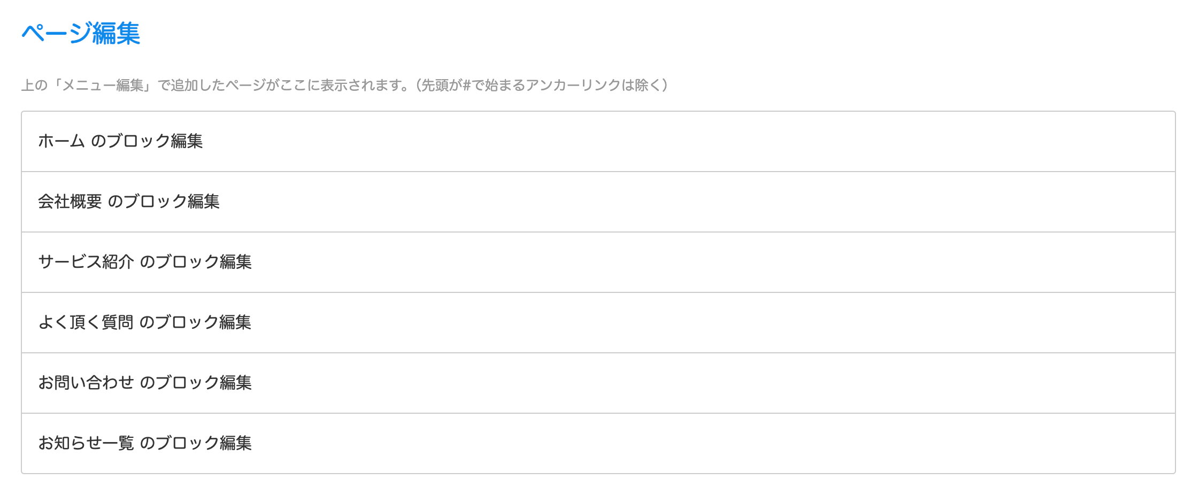Choose the よく頂く質問 block editing label
Image resolution: width=1199 pixels, height=495 pixels.
click(x=145, y=322)
